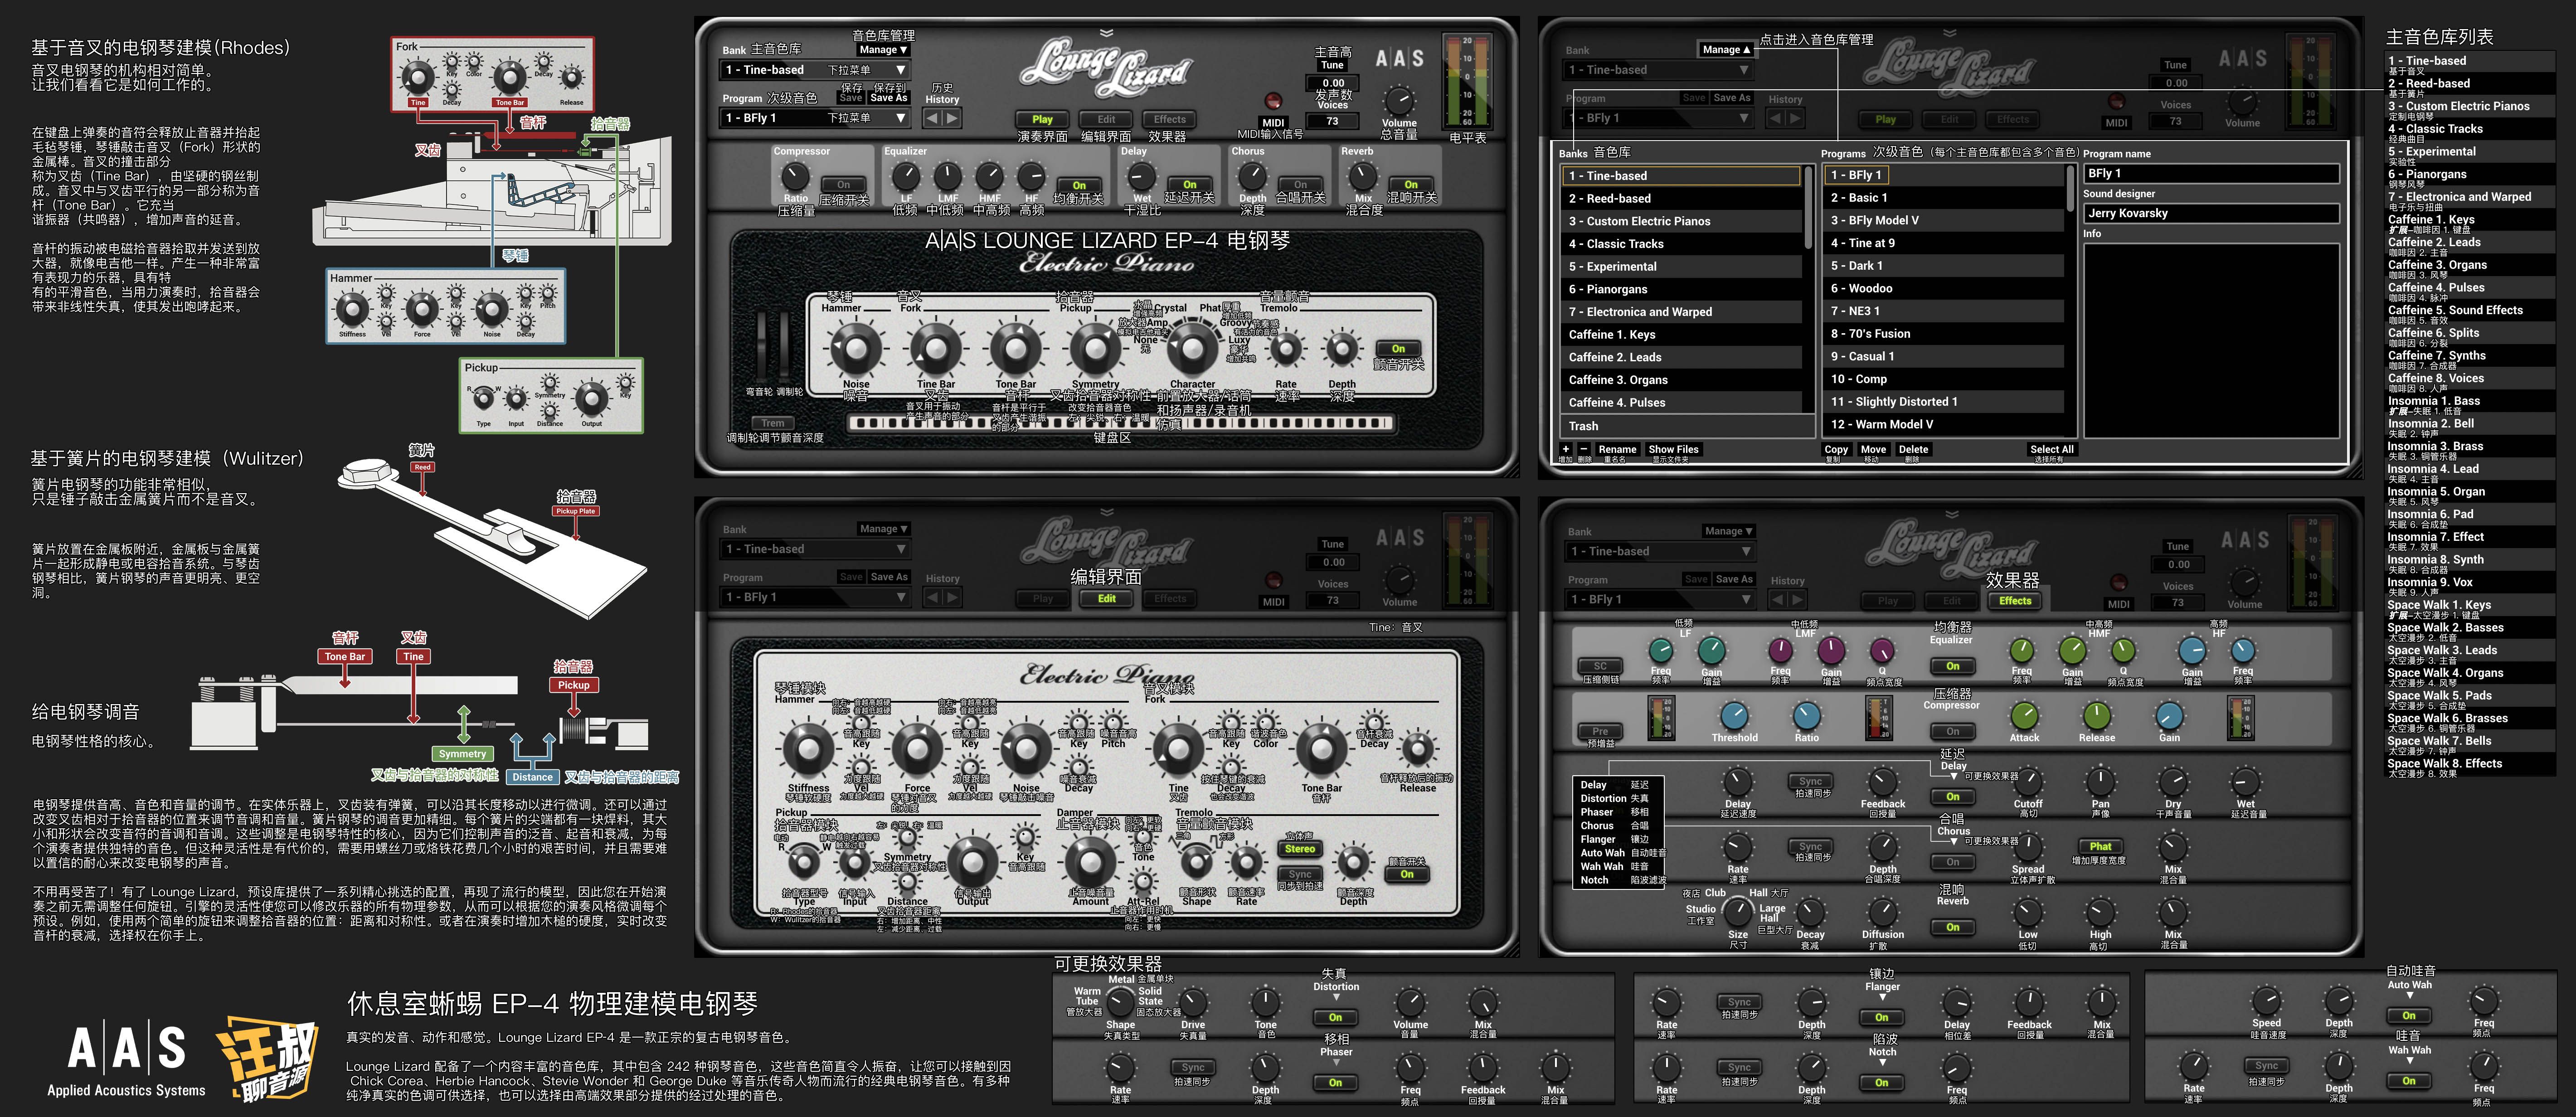Viewport: 2576px width, 1117px height.
Task: Toggle the Stereo tremolo button in Edit view
Action: 1300,849
